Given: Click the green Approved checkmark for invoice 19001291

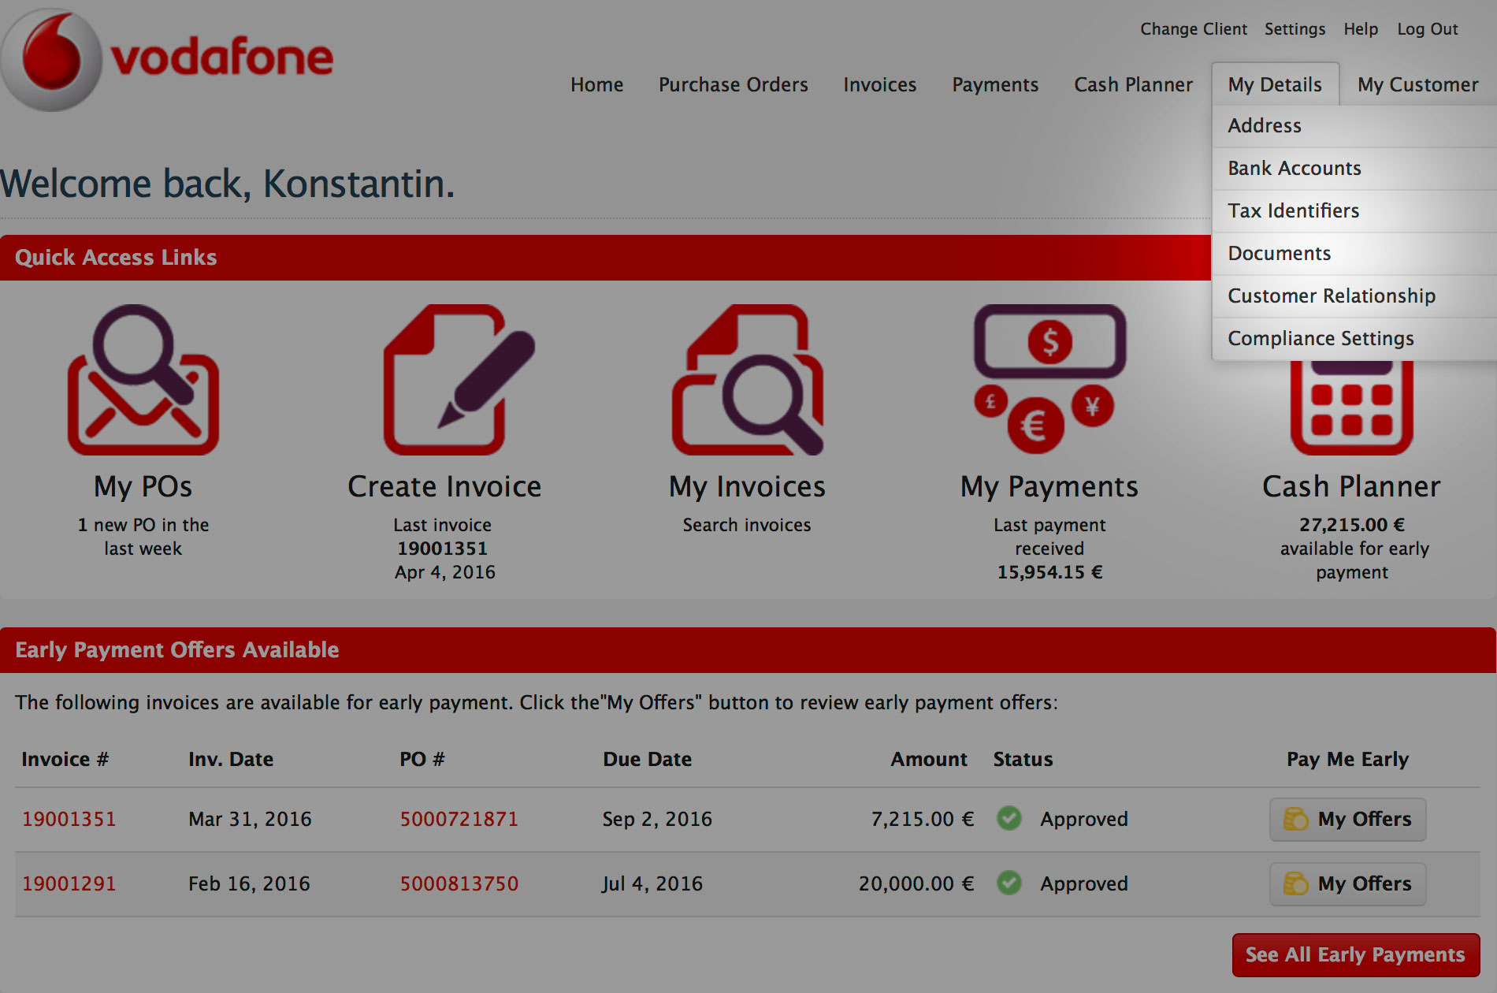Looking at the screenshot, I should [x=1009, y=883].
